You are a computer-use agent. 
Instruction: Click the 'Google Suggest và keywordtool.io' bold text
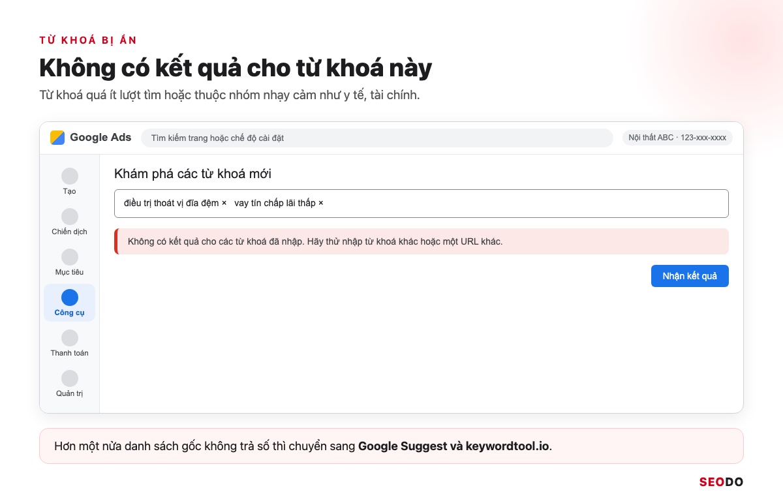[x=453, y=446]
